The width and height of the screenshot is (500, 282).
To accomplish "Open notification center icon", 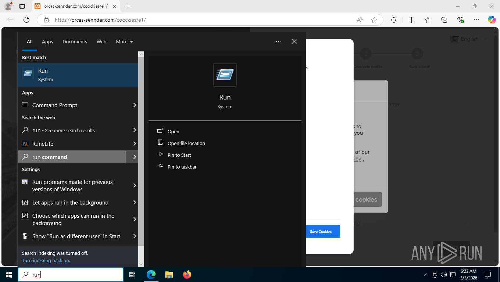I will point(488,274).
